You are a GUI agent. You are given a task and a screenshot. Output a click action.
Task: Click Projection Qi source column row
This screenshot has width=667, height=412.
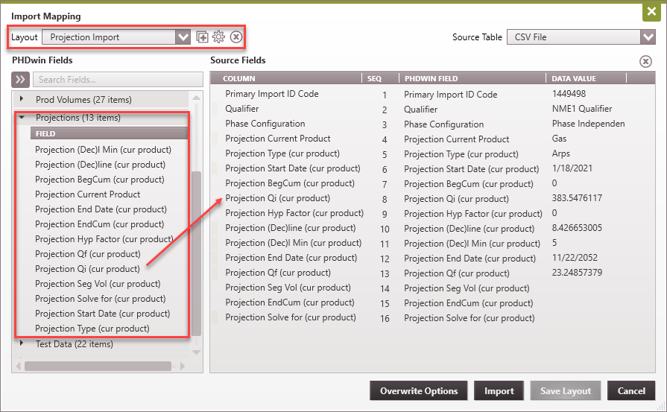[x=277, y=197]
